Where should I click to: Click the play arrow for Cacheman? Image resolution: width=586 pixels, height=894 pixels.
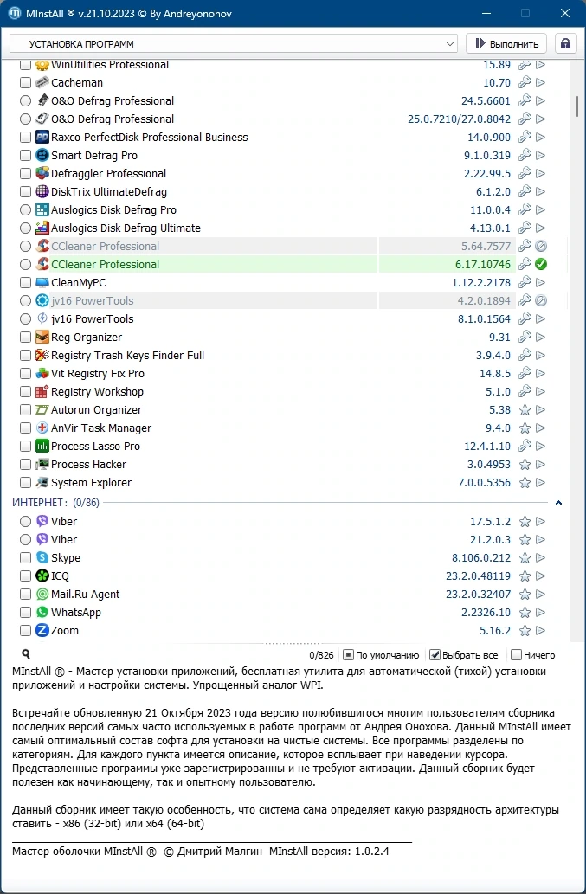[x=540, y=83]
